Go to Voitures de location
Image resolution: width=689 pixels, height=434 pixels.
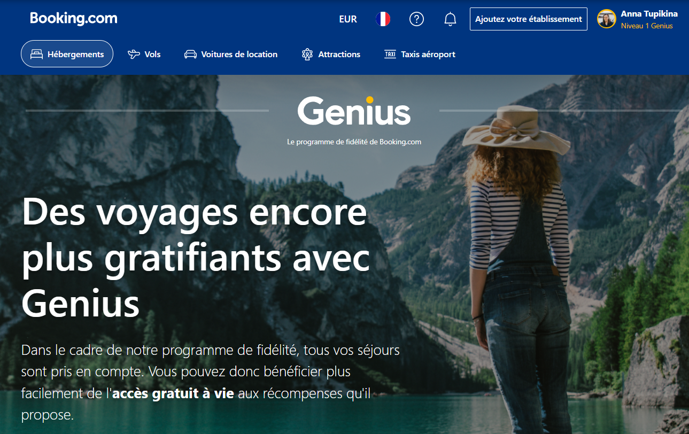[x=231, y=54]
